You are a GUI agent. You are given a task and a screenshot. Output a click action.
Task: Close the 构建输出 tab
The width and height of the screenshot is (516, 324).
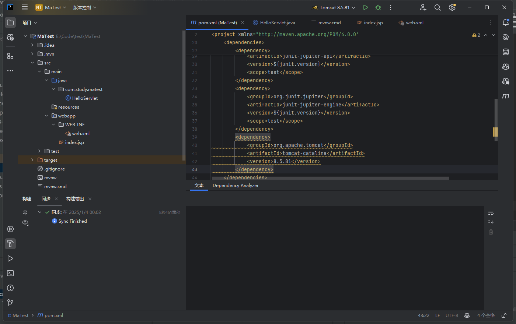point(90,199)
